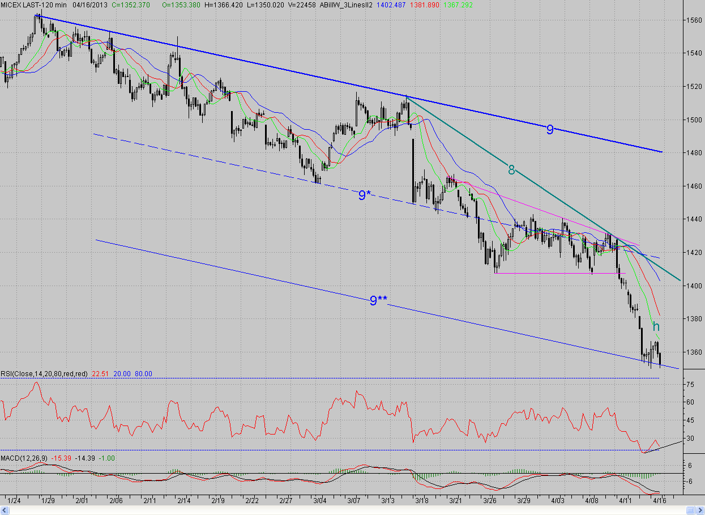Click the 2/01 date on time axis
This screenshot has height=515, width=705.
(x=82, y=501)
